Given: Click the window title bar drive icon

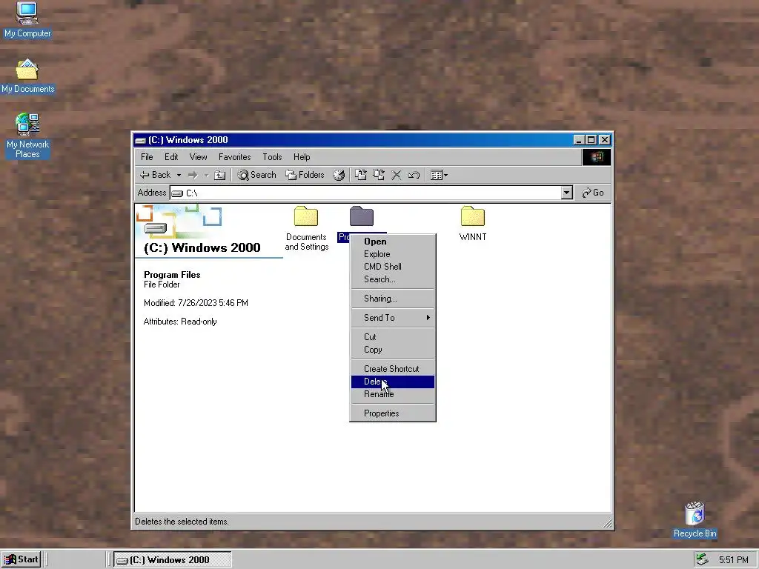Looking at the screenshot, I should tap(140, 140).
